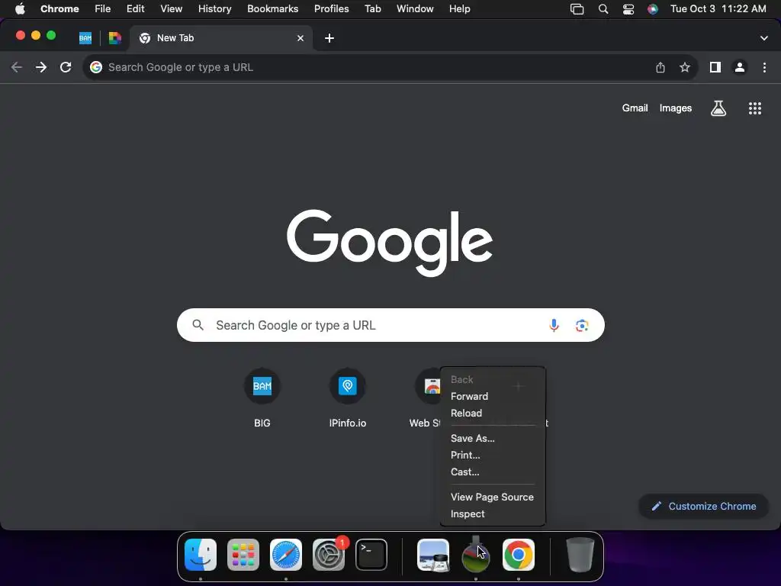
Task: Open Google Images link
Action: [x=676, y=108]
